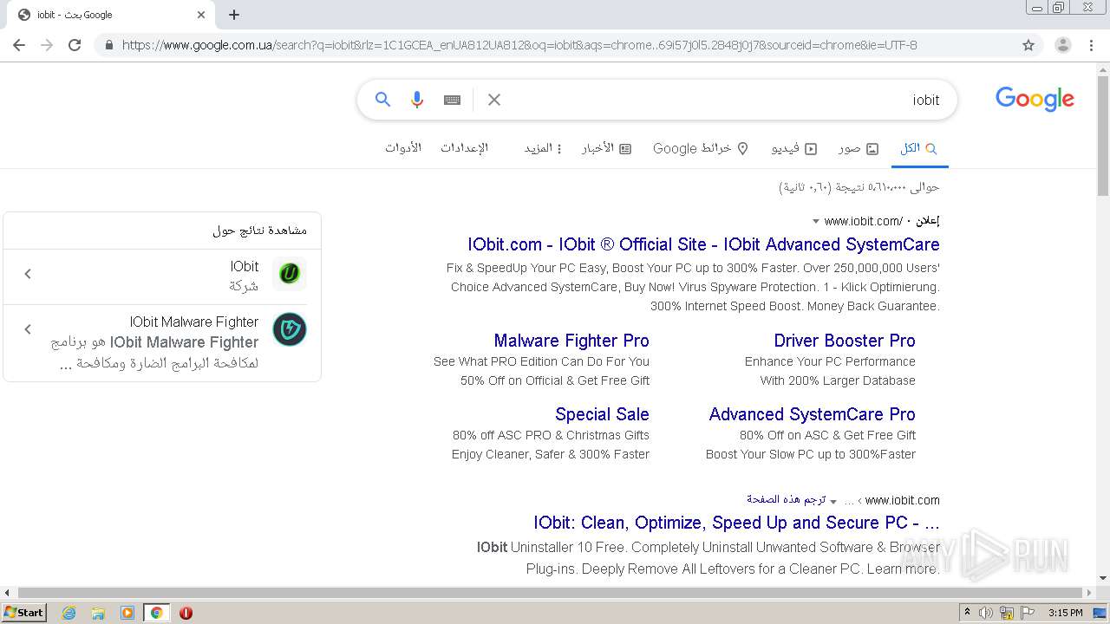Expand the IObit company panel chevron

click(28, 274)
